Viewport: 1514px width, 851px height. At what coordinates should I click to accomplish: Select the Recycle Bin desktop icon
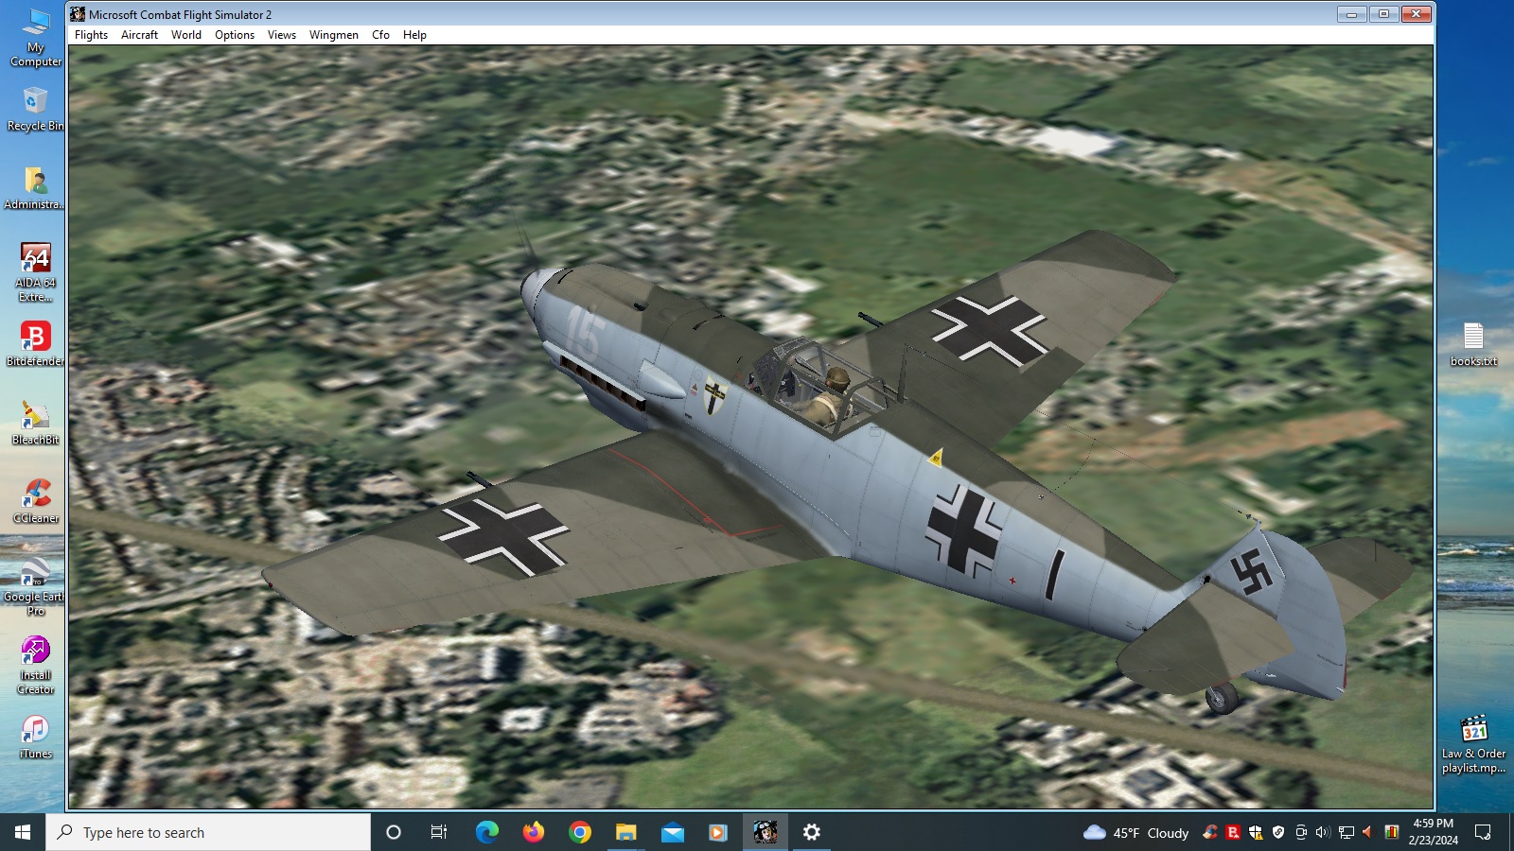[x=35, y=109]
